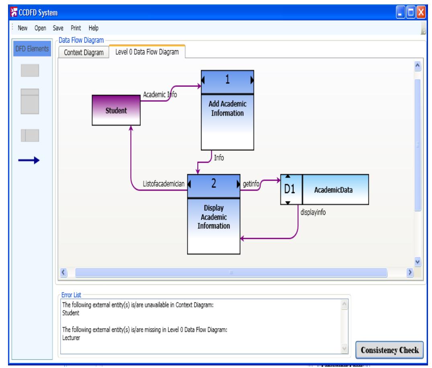Click the diagram scroll right arrow
Viewport: 432px width, 368px height.
click(410, 272)
